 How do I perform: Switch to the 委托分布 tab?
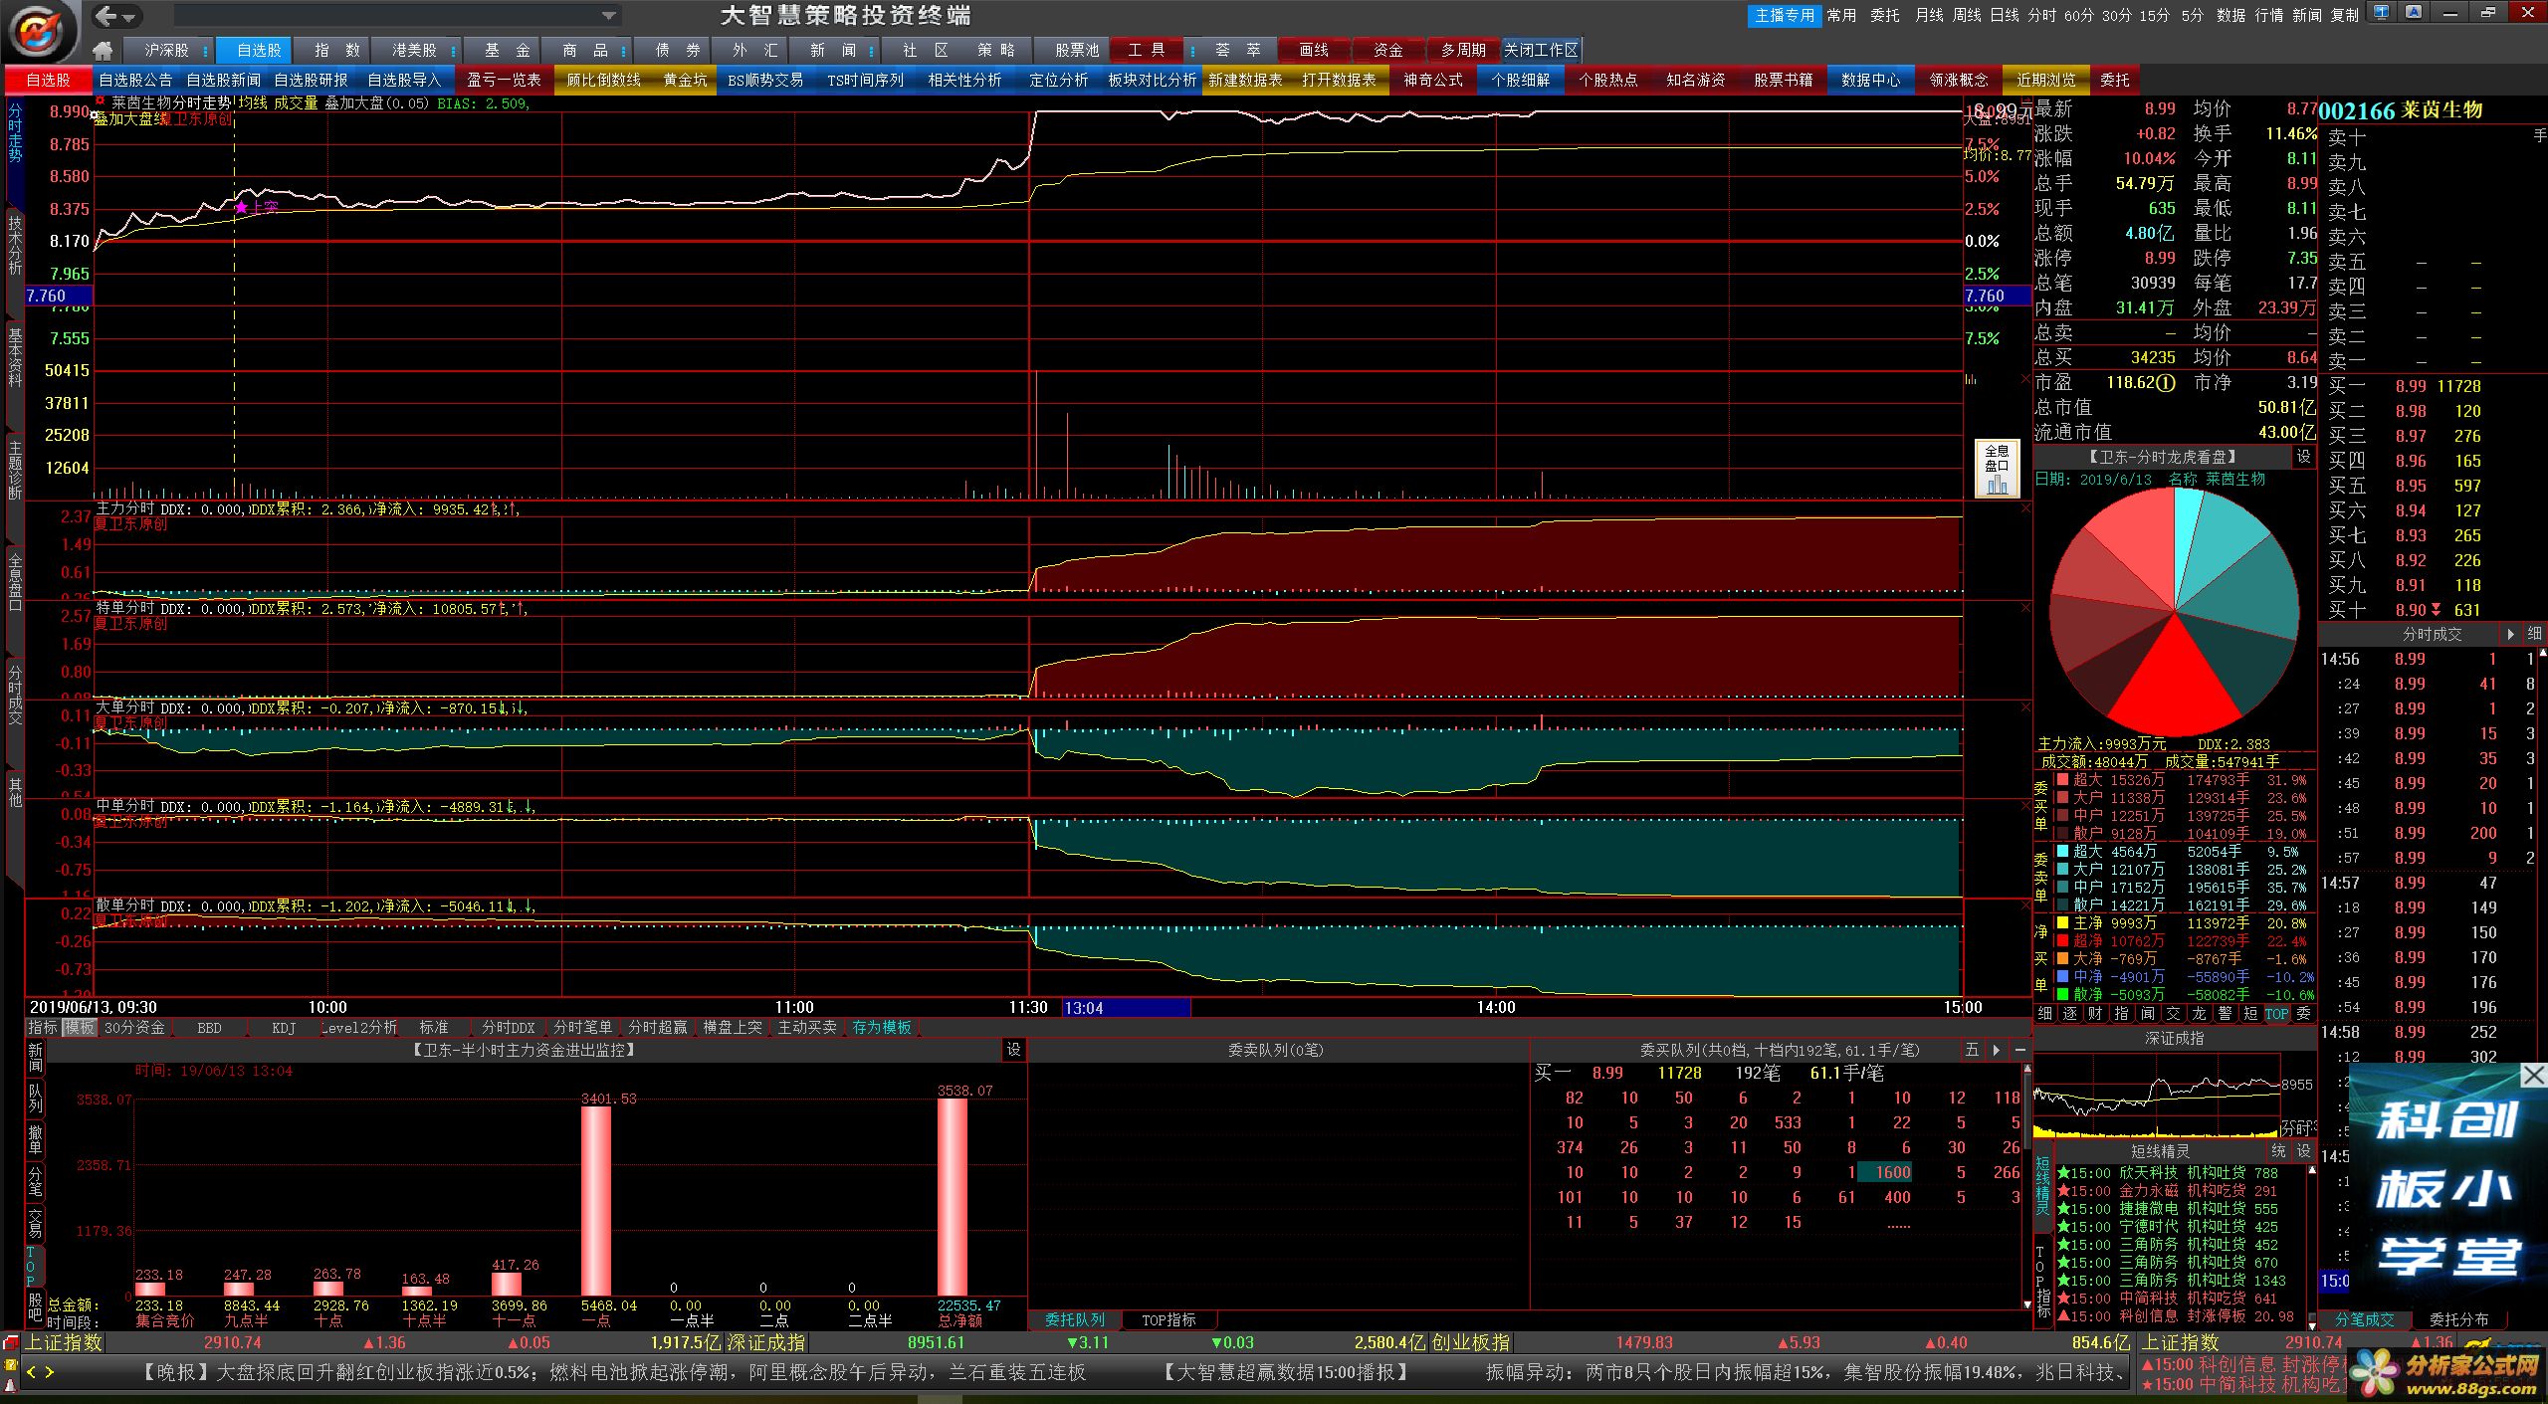pos(2458,1319)
